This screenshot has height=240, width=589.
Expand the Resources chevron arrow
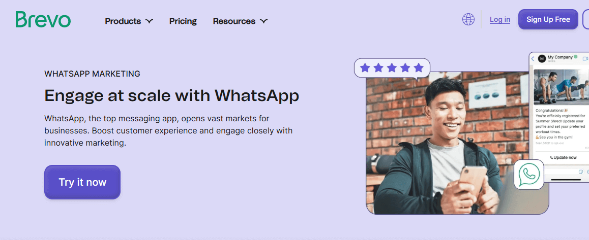coord(263,21)
